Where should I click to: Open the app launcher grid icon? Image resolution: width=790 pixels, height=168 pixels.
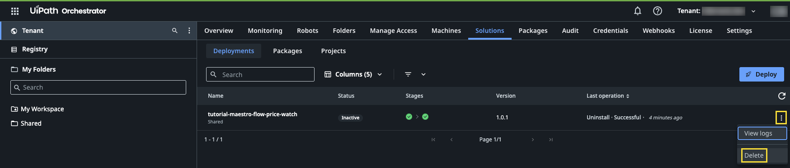pos(15,11)
